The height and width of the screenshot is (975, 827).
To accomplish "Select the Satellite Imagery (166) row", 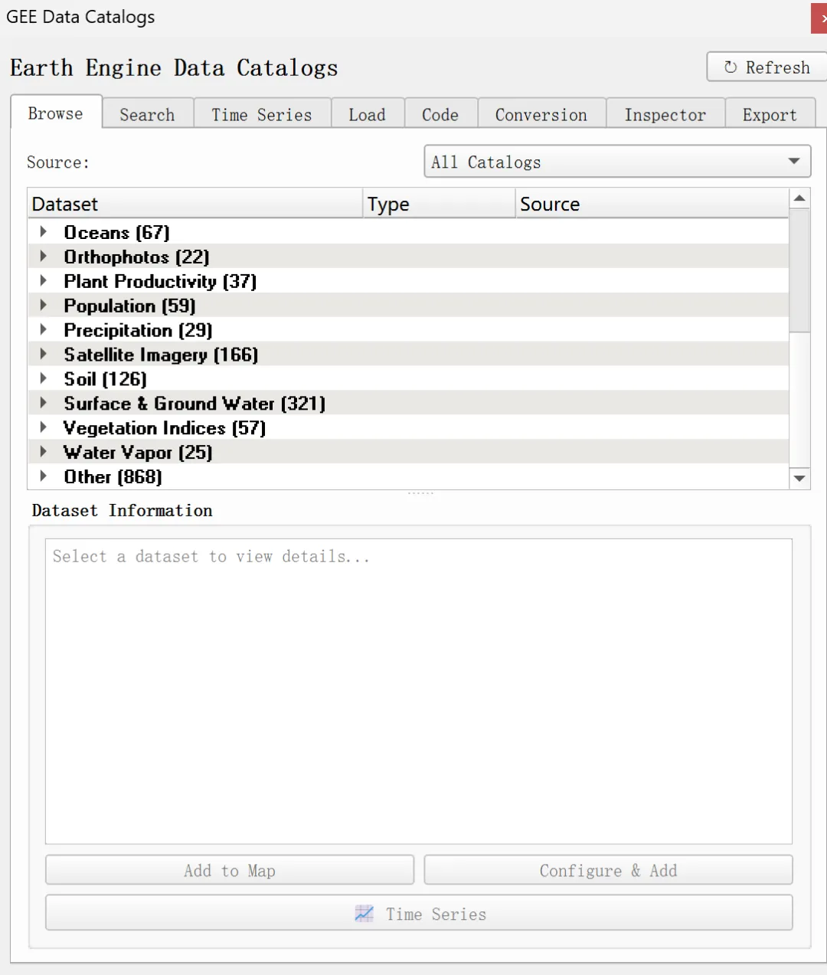I will (x=408, y=355).
